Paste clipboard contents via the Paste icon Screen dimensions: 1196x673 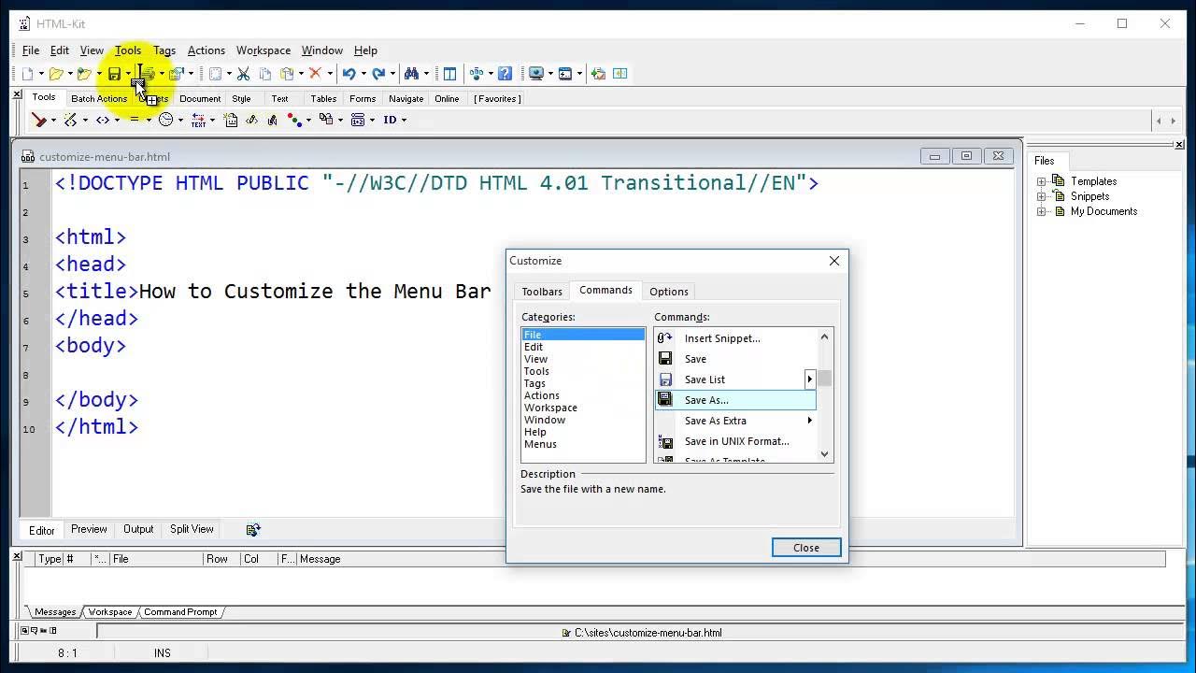tap(286, 73)
